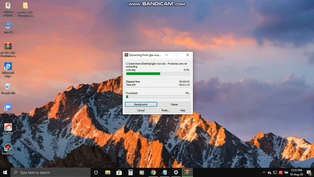
Task: Select the Bandicam desktop shortcut
Action: point(8,149)
